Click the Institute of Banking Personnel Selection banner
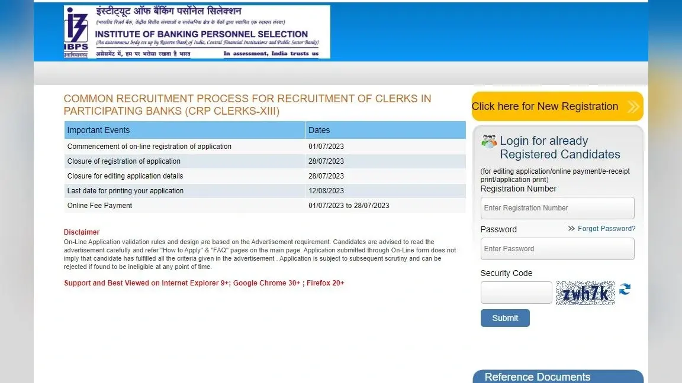Image resolution: width=682 pixels, height=383 pixels. click(197, 32)
